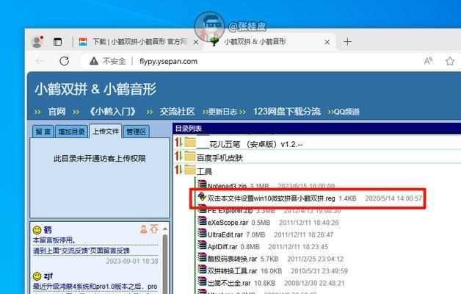Switch to the 管理区 tab
461x294 pixels.
136,132
